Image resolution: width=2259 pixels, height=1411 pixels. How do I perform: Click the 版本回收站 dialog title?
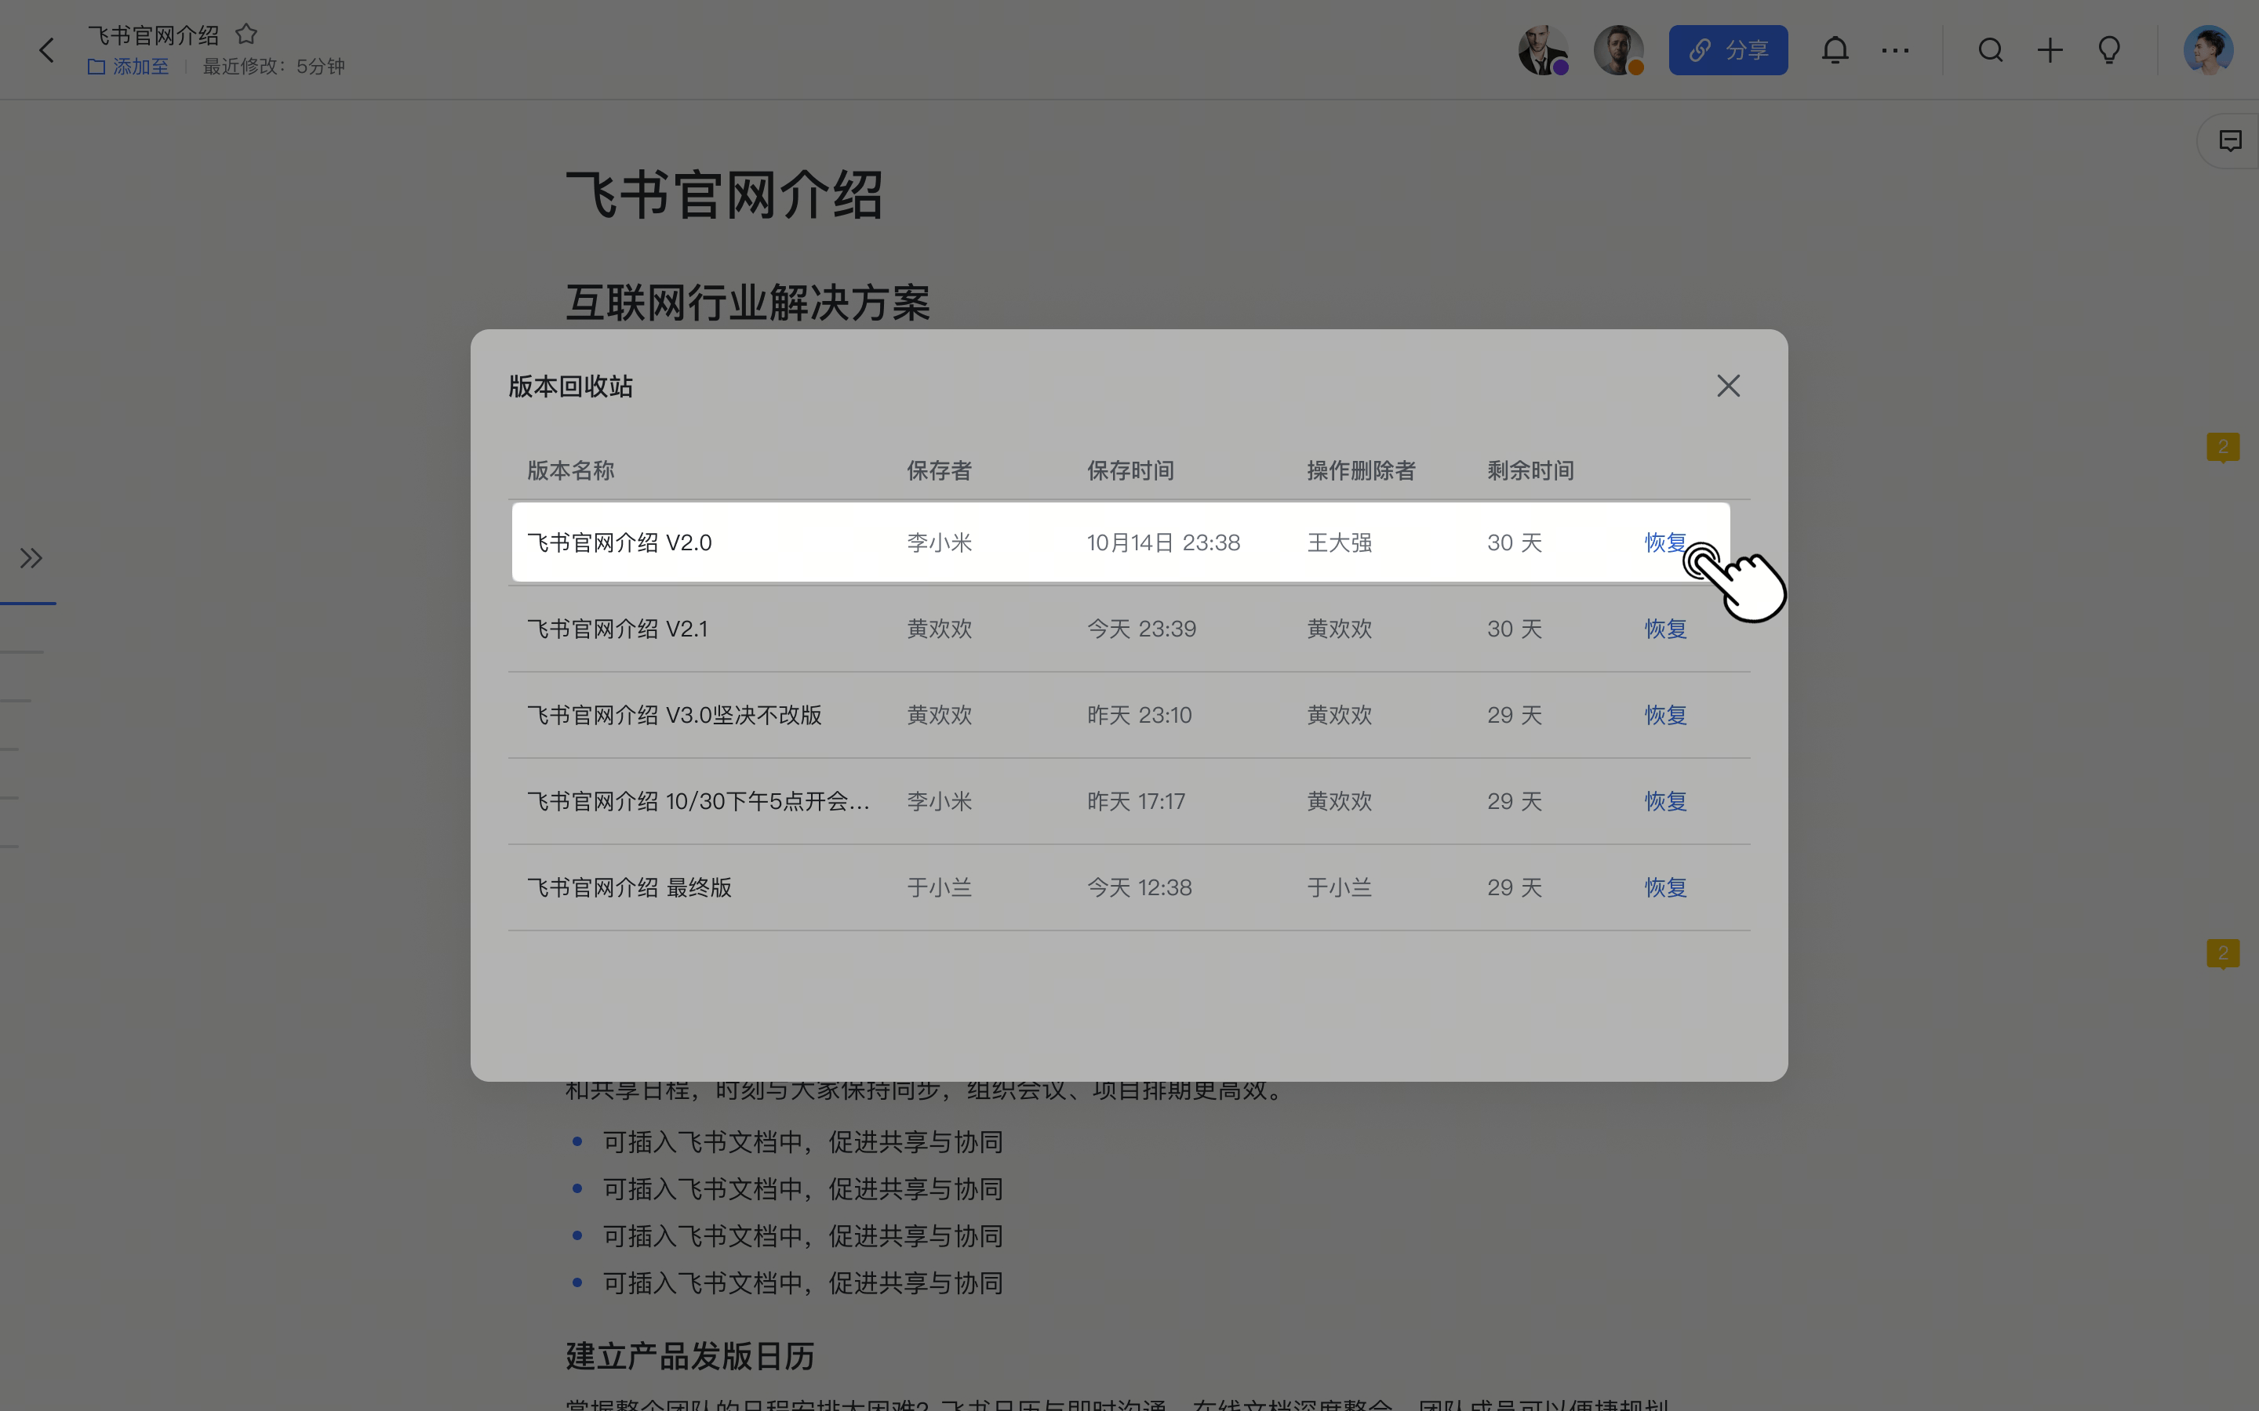(x=570, y=386)
